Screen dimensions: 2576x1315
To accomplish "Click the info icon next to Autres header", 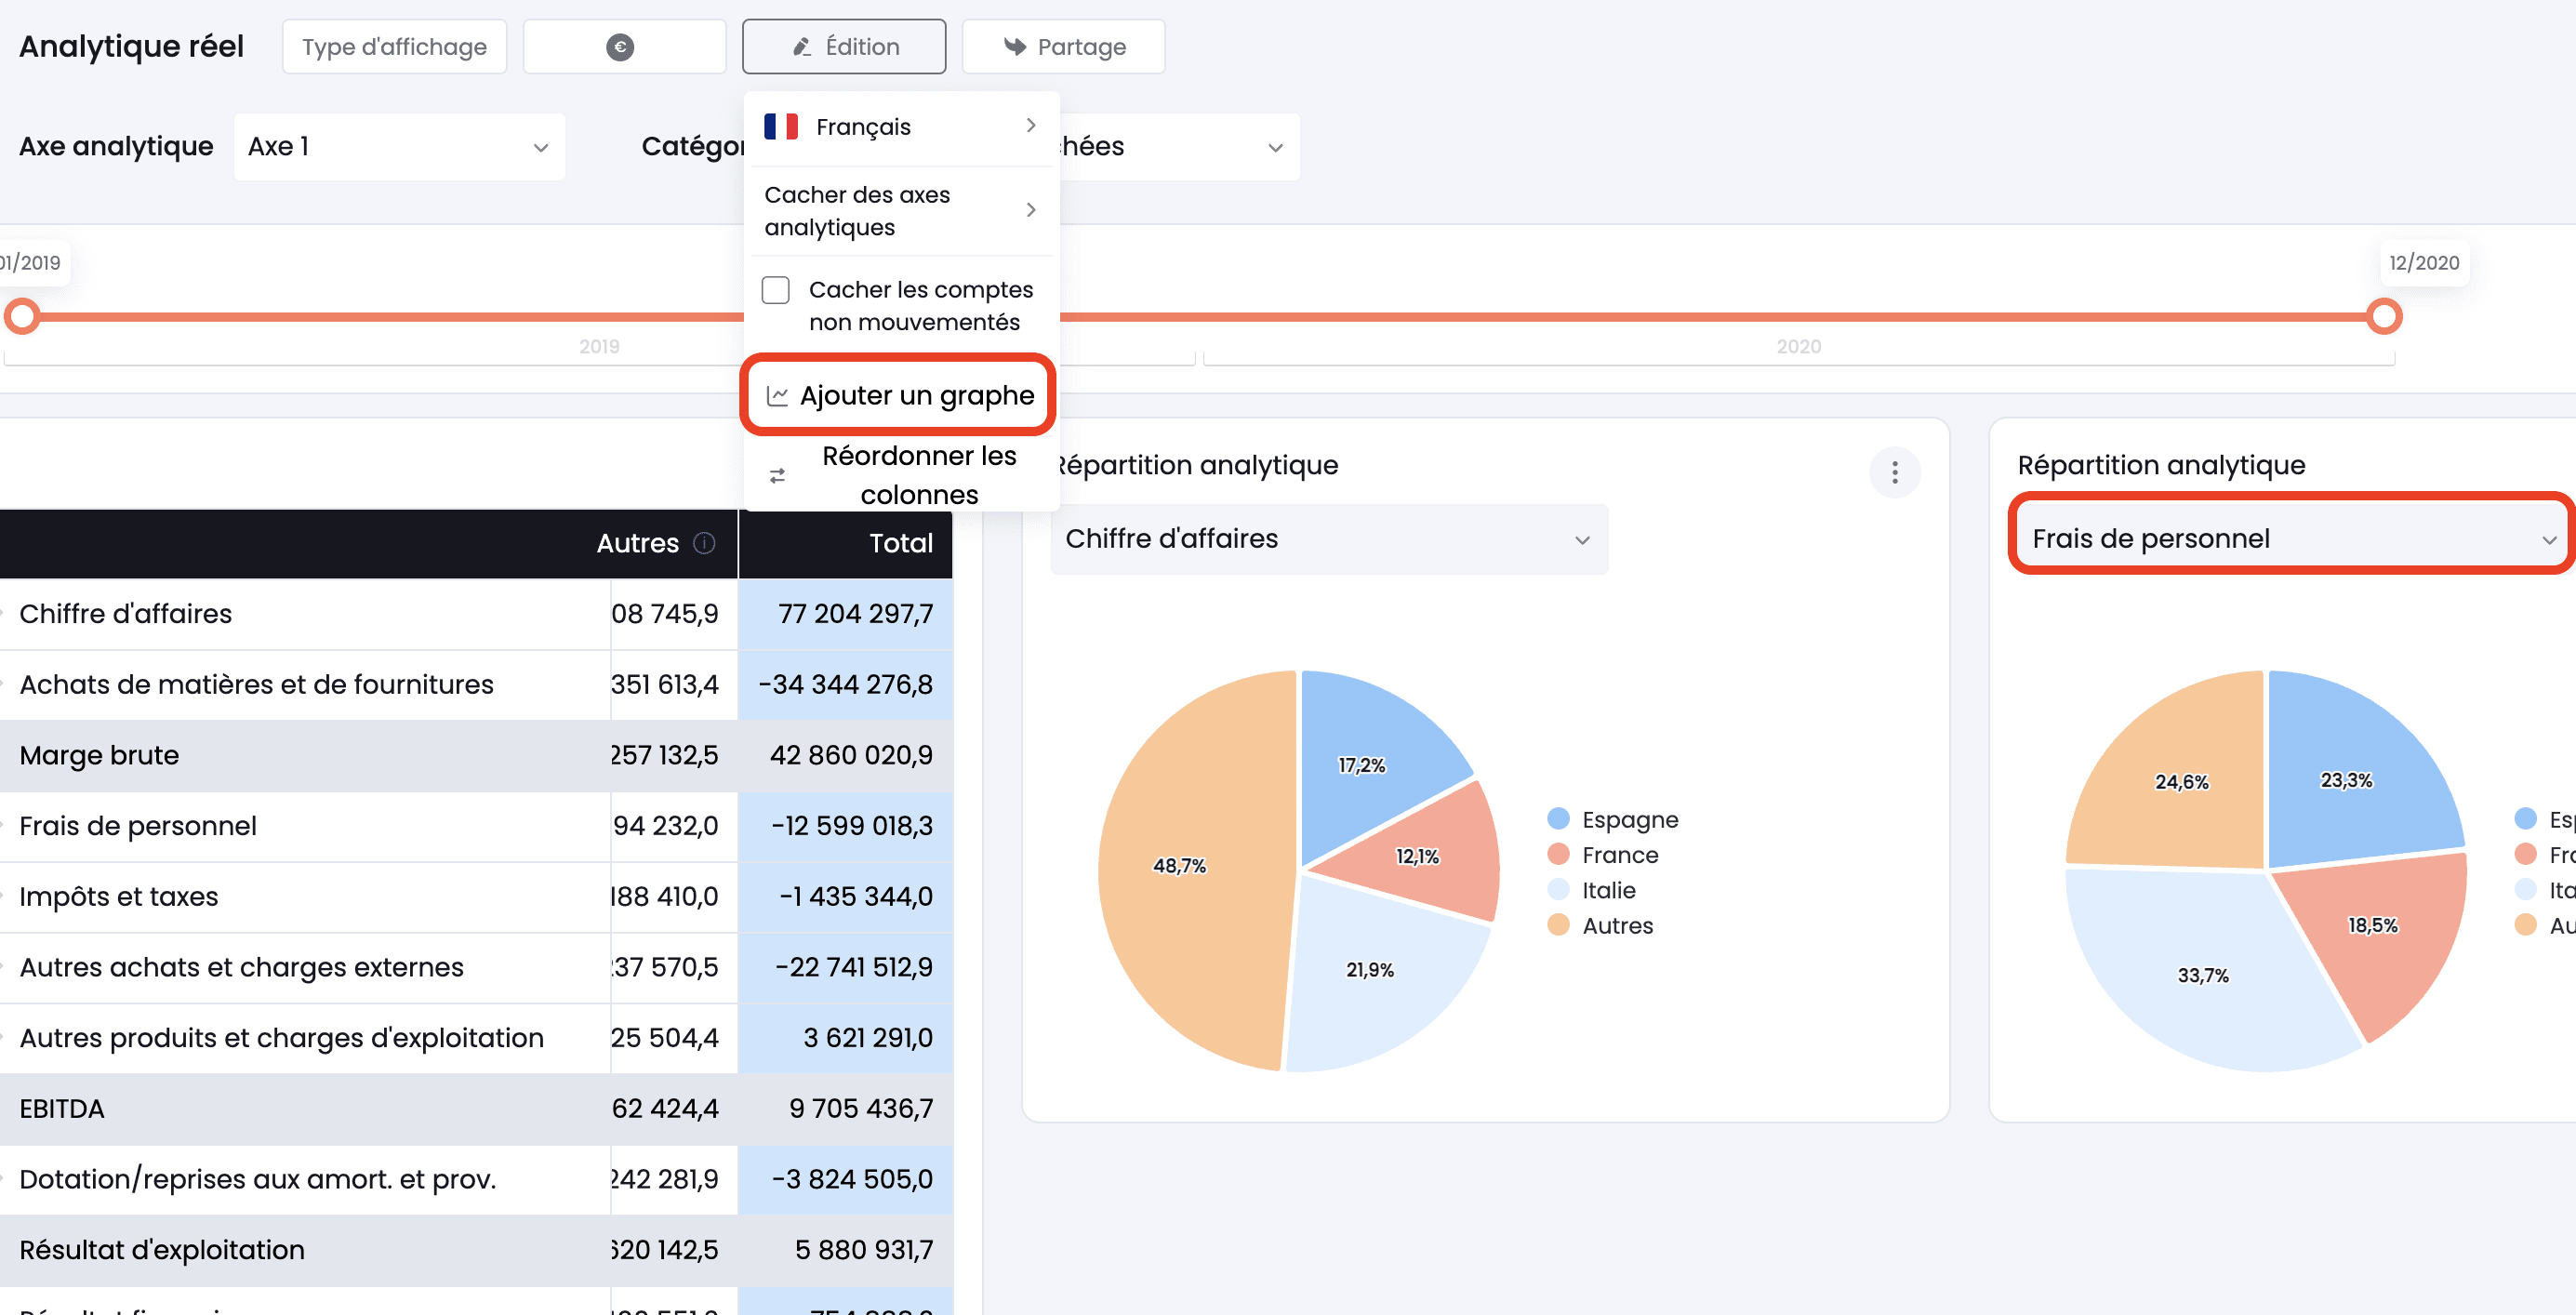I will coord(704,543).
